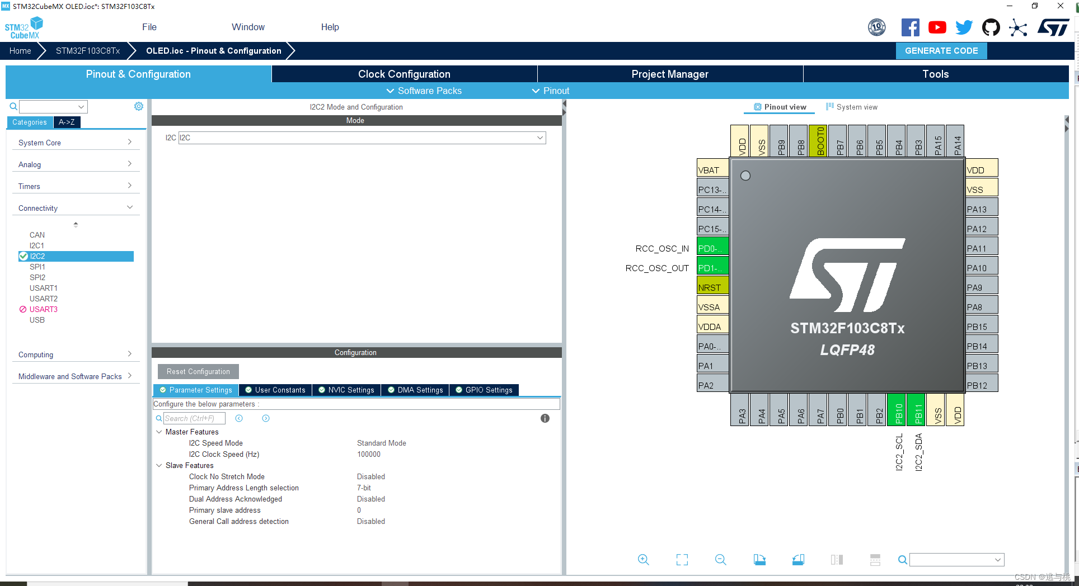Go to previous parameter search result
The height and width of the screenshot is (586, 1079).
pyautogui.click(x=239, y=418)
